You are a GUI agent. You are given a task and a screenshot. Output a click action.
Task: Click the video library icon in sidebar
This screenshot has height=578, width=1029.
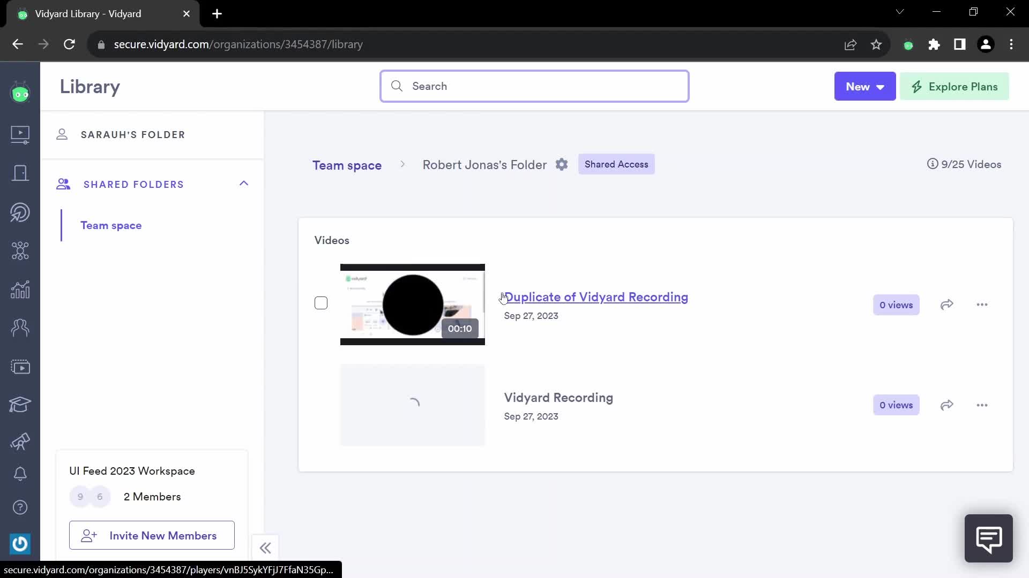19,134
